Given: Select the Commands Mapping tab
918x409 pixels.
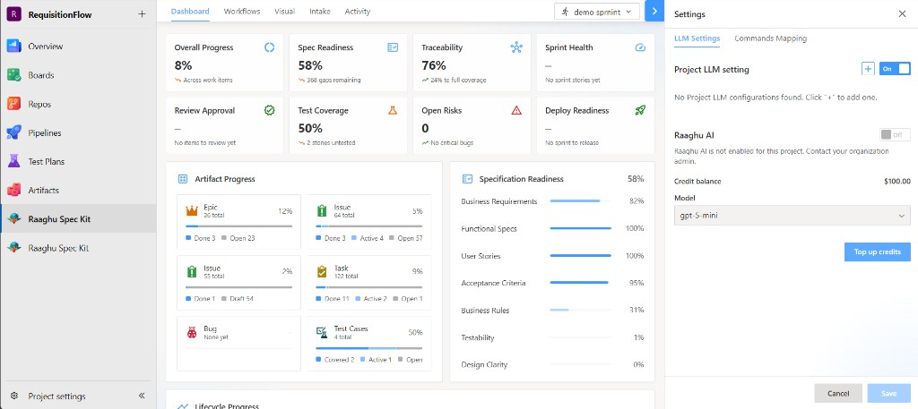Looking at the screenshot, I should [770, 38].
